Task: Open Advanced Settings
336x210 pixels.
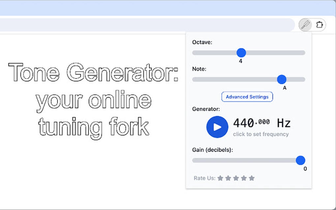Action: pos(247,97)
